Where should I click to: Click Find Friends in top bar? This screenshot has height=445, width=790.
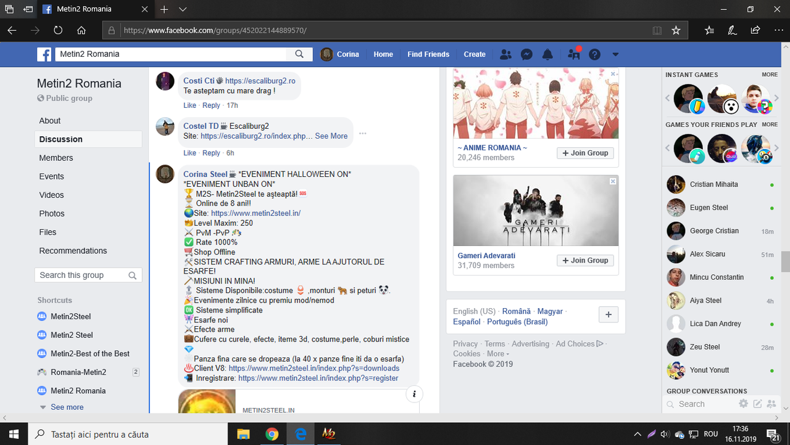pyautogui.click(x=428, y=54)
